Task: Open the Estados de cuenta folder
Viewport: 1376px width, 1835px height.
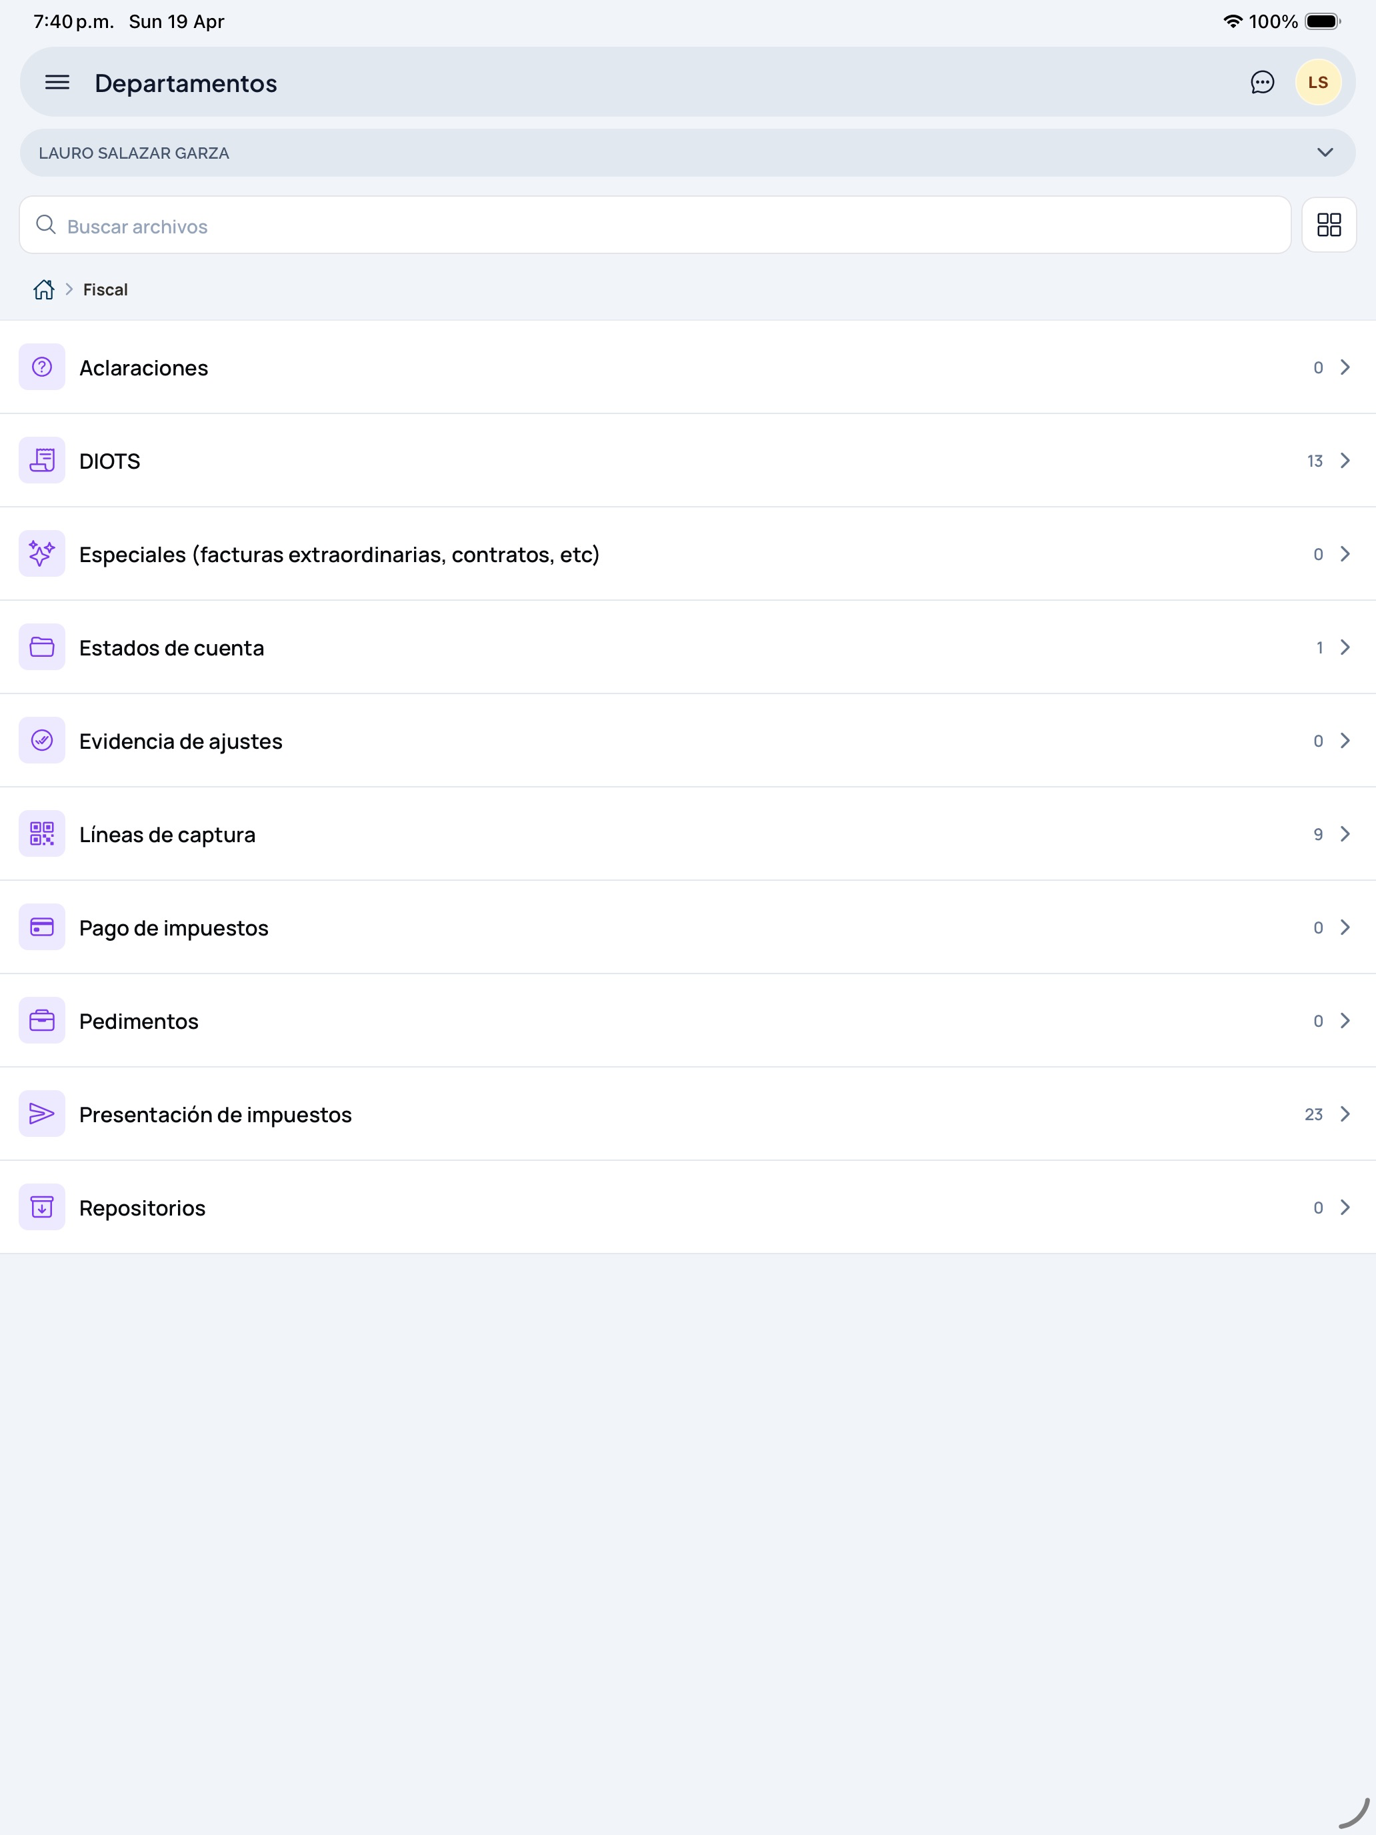Action: coord(687,647)
